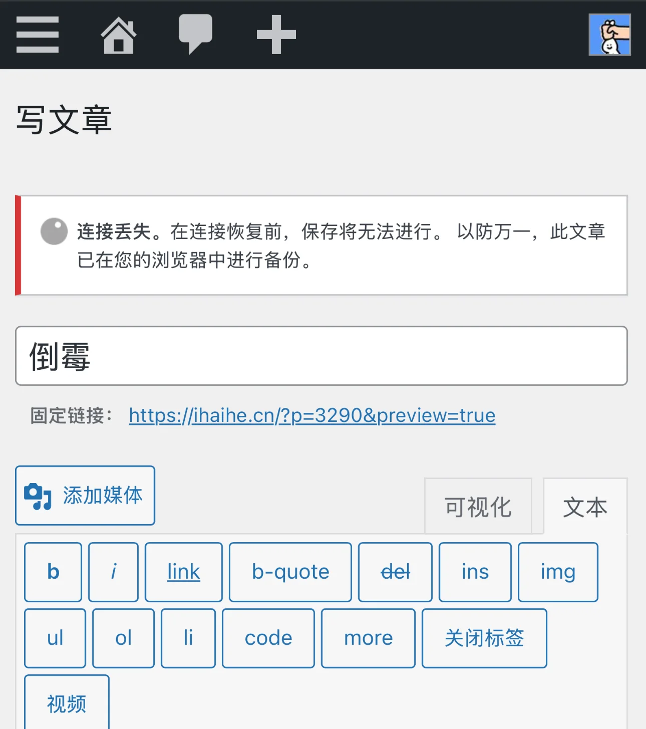Insert bold tag with b button
Image resolution: width=646 pixels, height=729 pixels.
point(53,572)
